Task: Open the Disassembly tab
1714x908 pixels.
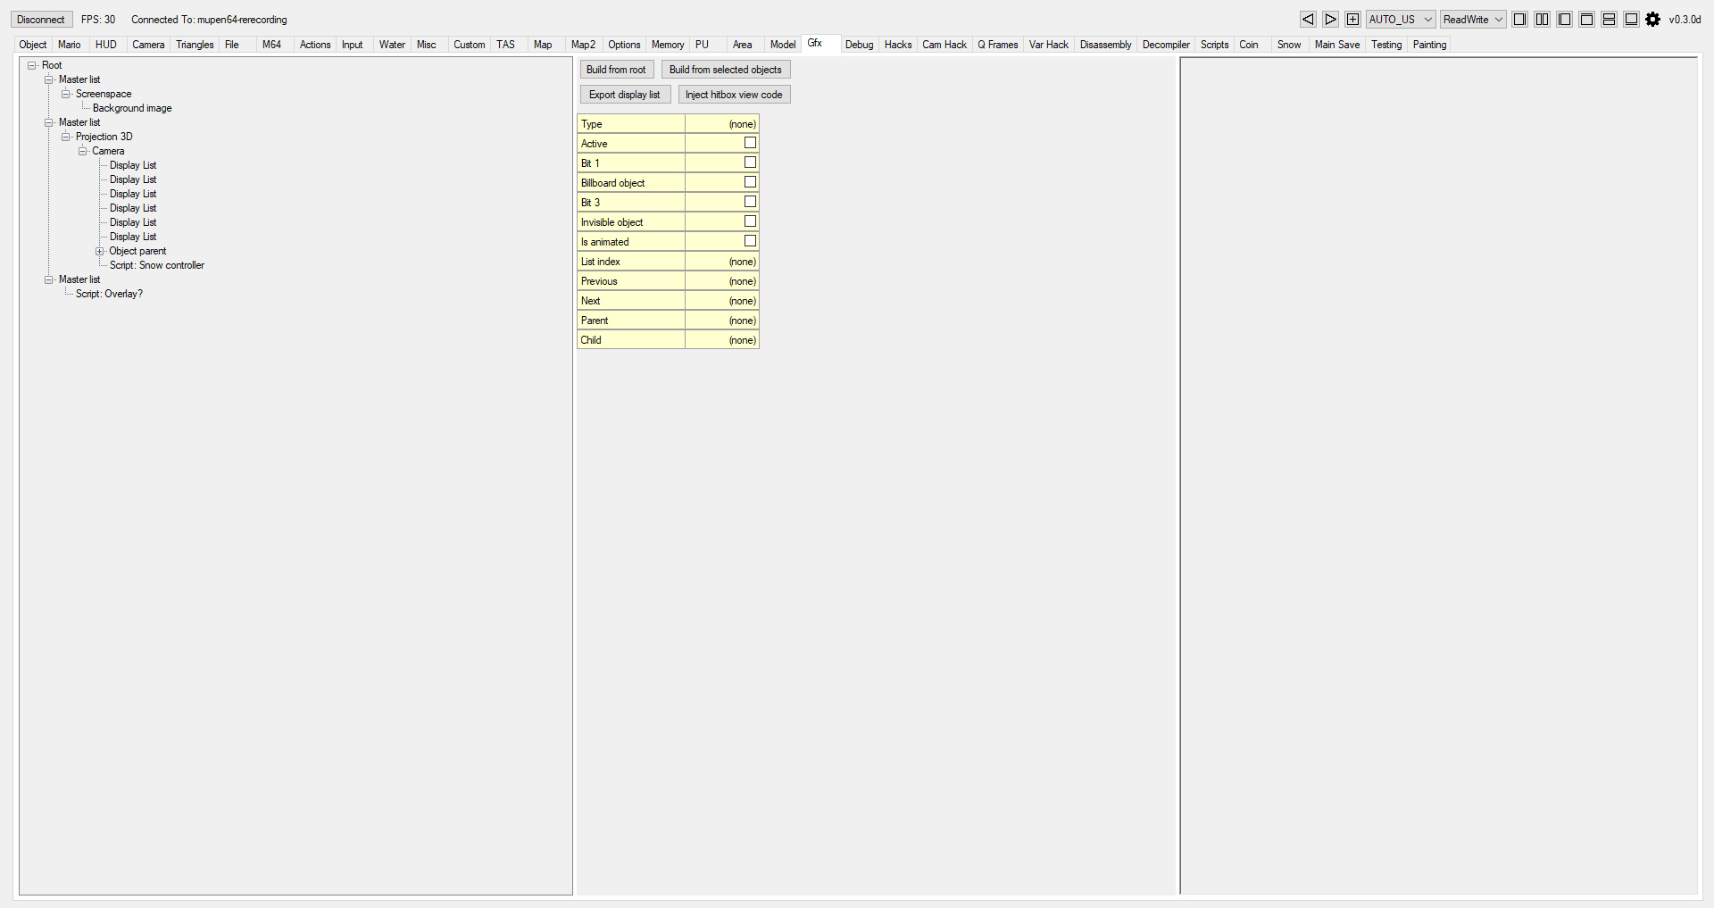Action: (x=1105, y=45)
